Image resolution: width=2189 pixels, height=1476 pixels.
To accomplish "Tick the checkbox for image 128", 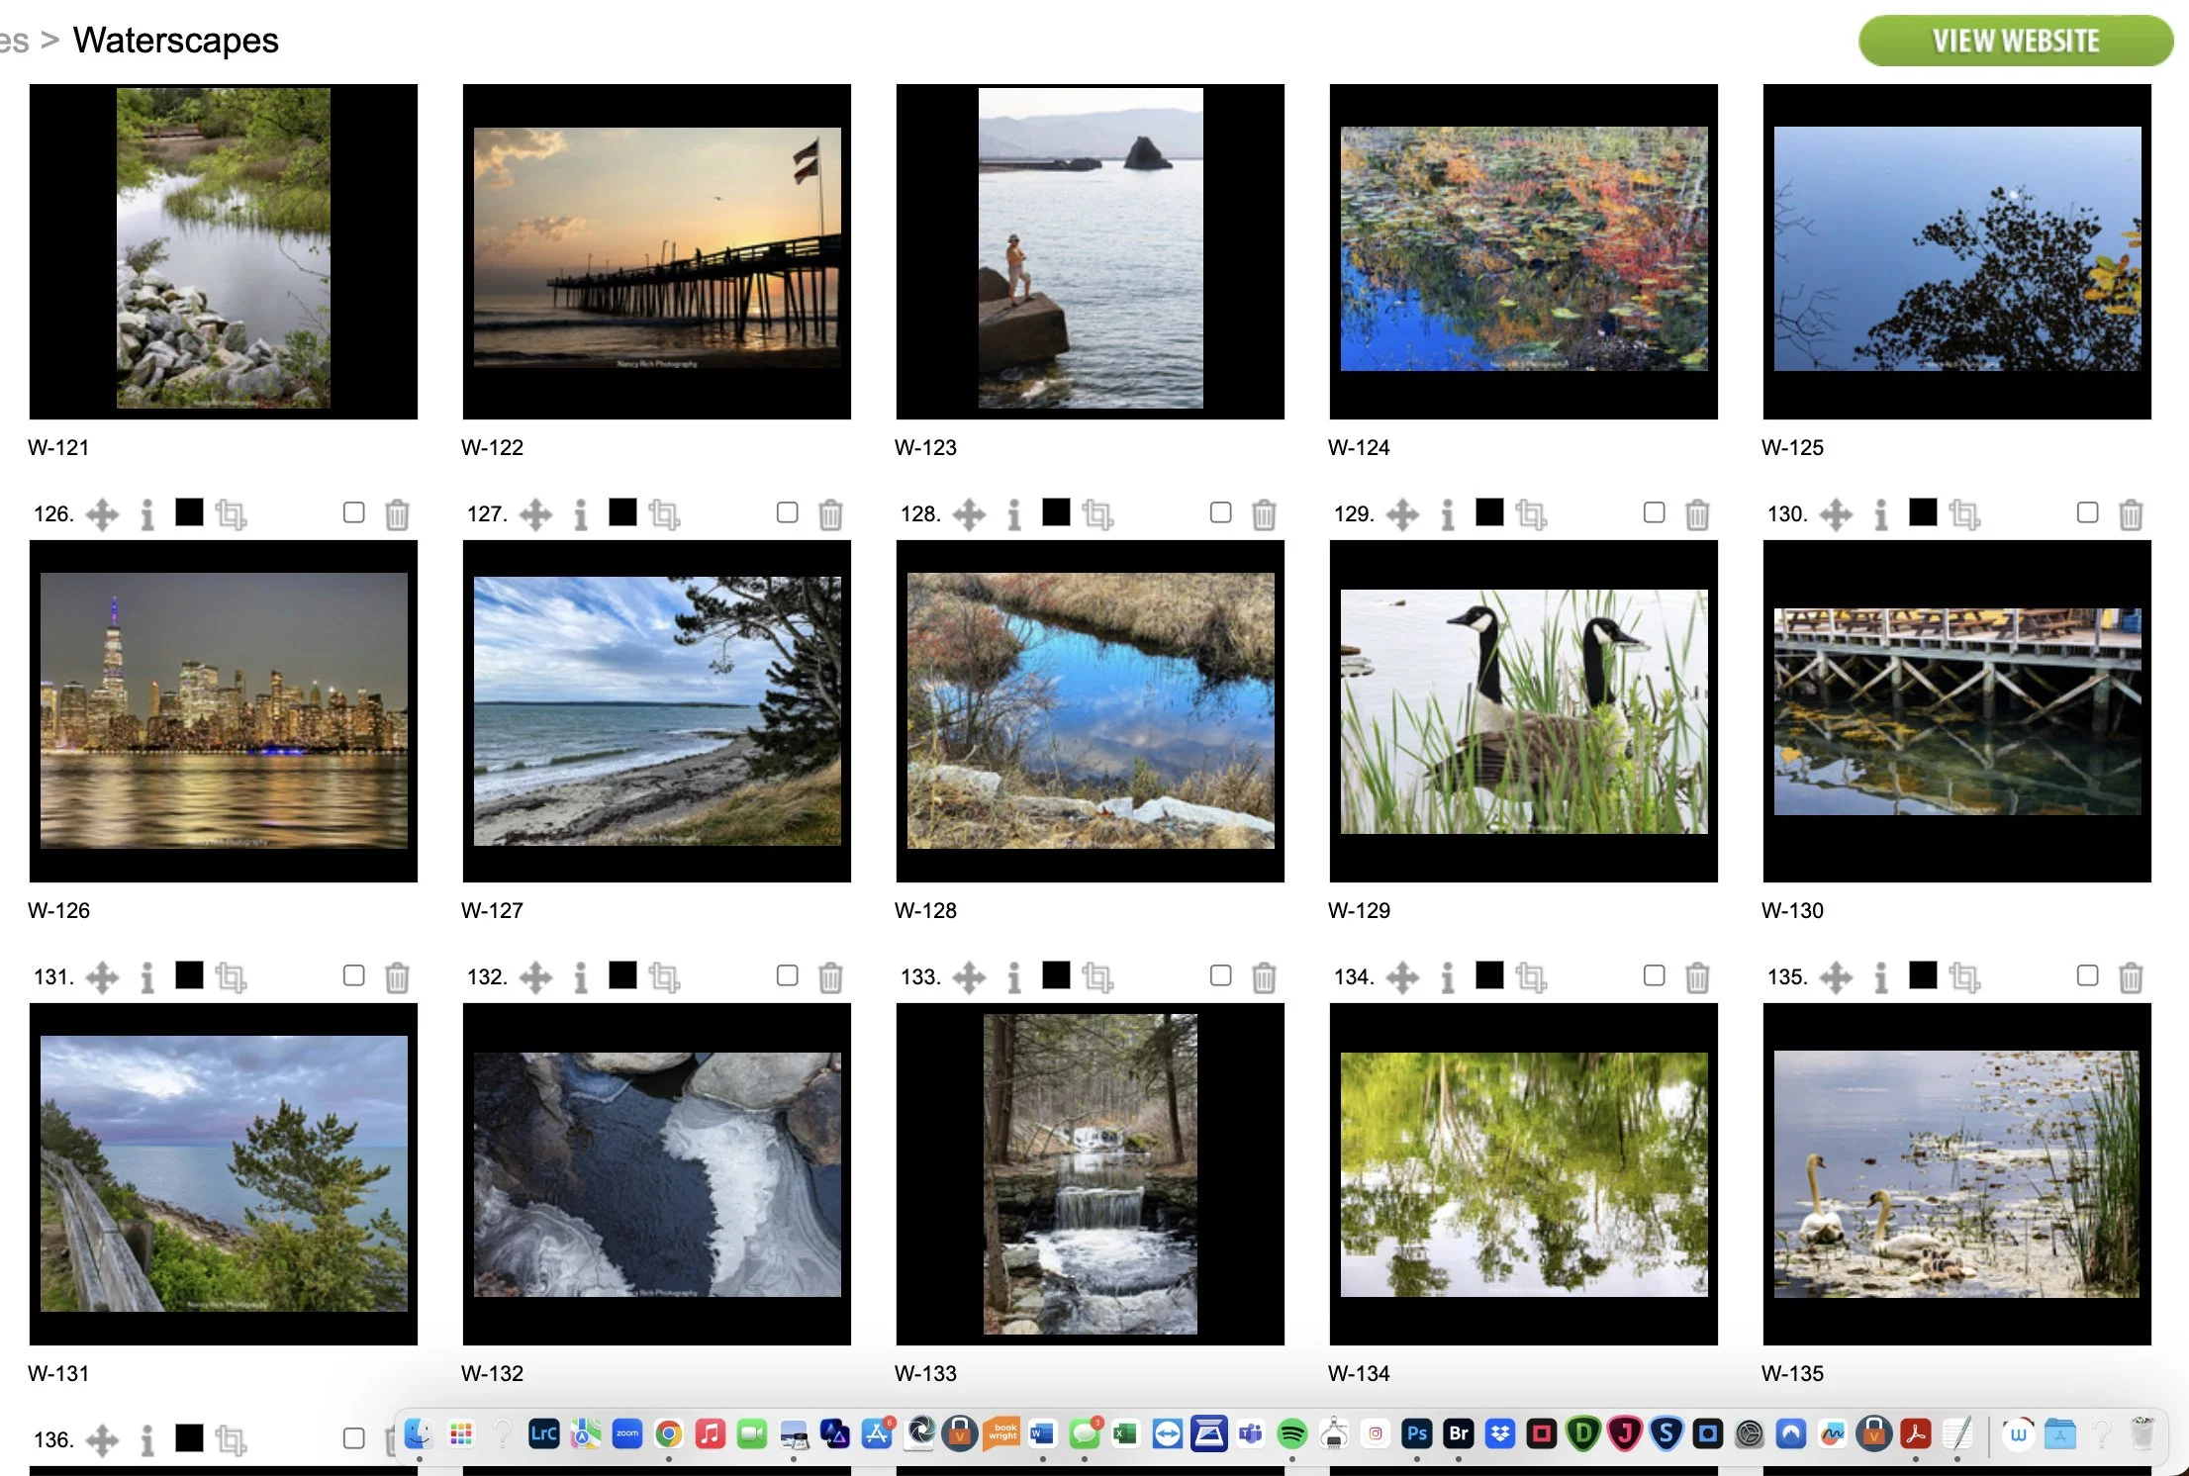I will tap(1220, 512).
